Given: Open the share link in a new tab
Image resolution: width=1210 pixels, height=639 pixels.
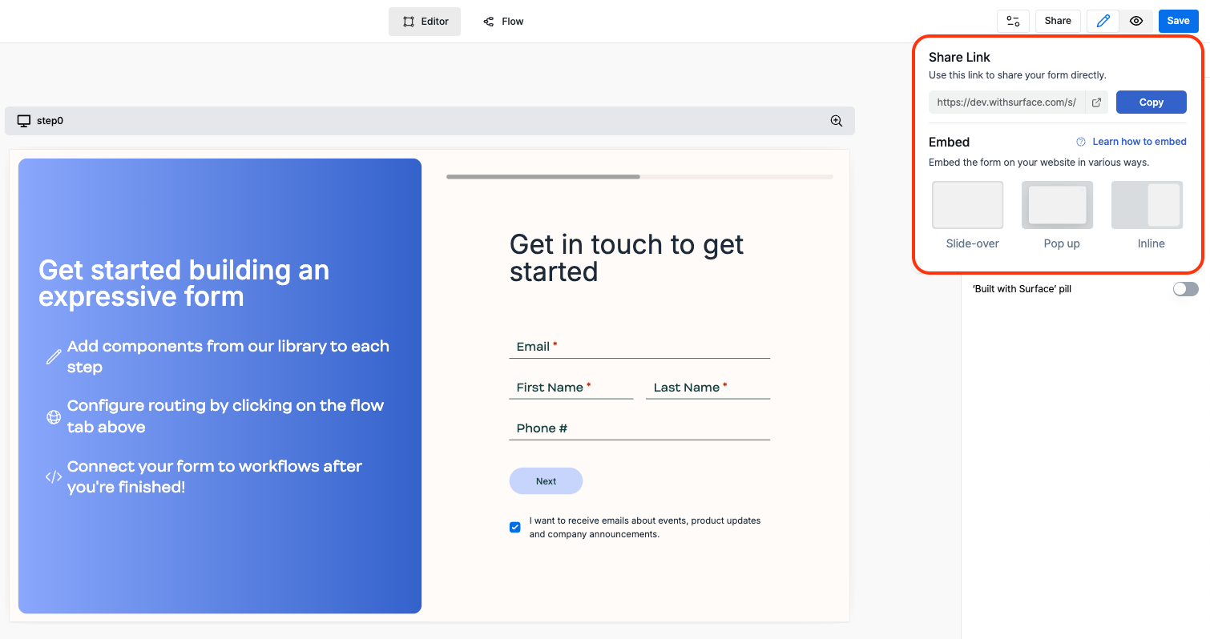Looking at the screenshot, I should click(x=1096, y=102).
